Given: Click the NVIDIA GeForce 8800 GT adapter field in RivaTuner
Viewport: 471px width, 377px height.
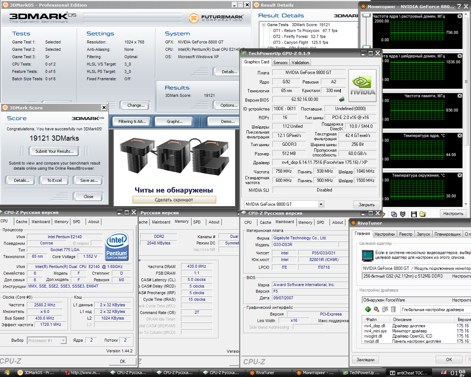Looking at the screenshot, I should [417, 268].
